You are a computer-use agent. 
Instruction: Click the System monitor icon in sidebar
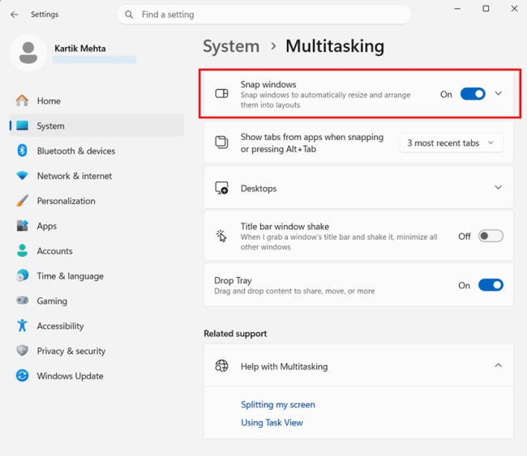(22, 126)
